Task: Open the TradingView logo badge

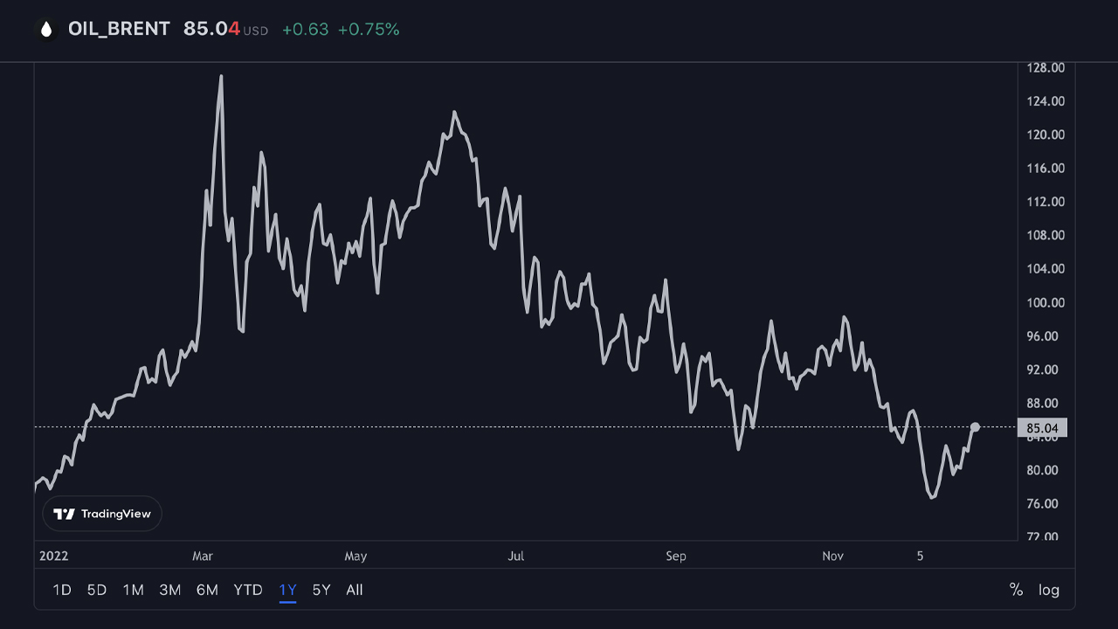Action: pyautogui.click(x=102, y=514)
